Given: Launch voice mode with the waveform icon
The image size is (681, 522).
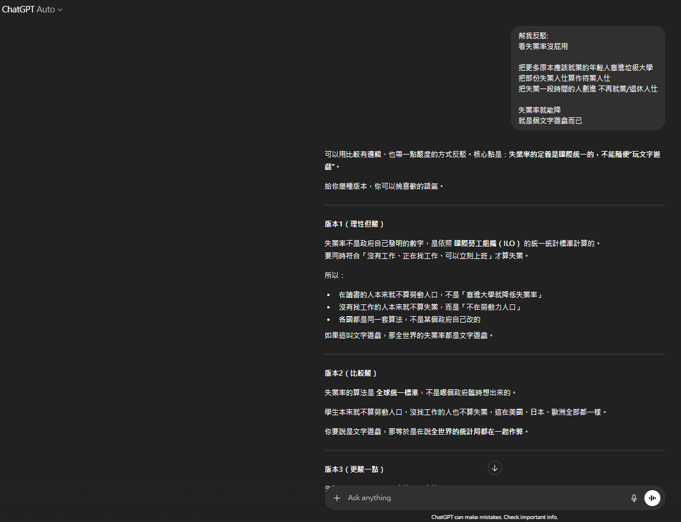Looking at the screenshot, I should 652,498.
